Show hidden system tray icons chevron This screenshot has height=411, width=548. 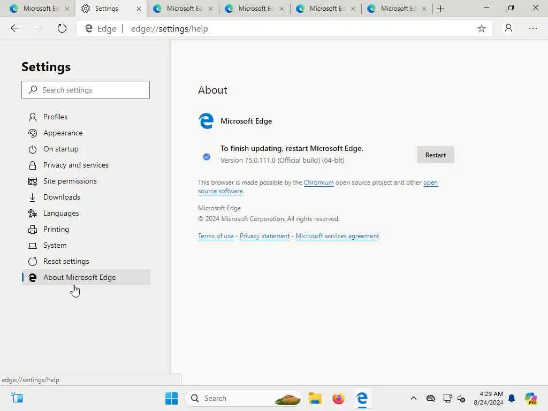[414, 398]
